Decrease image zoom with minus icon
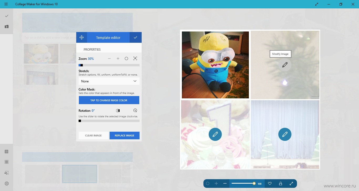This screenshot has width=359, height=191. [109, 59]
